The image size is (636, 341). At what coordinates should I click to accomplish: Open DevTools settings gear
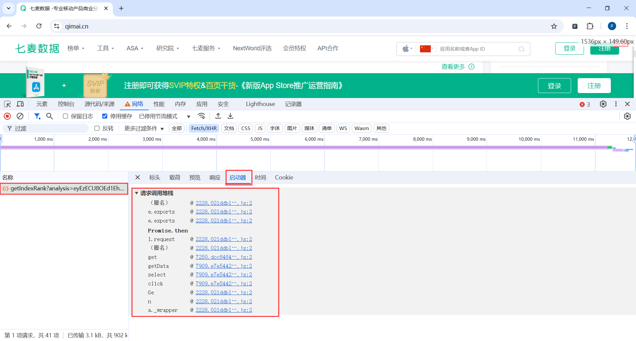point(603,104)
